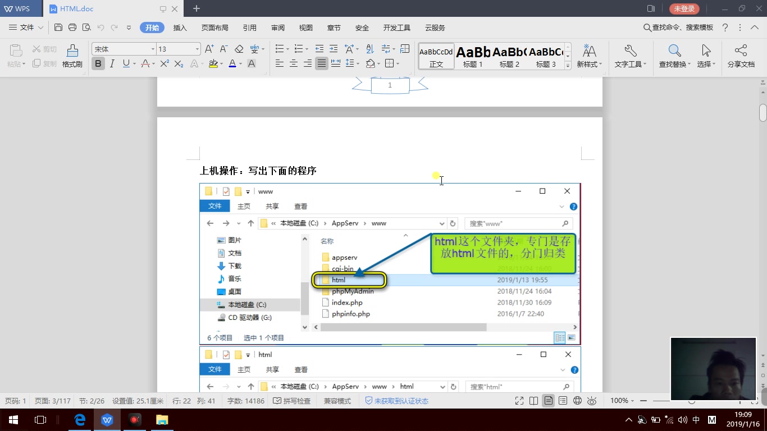Image resolution: width=767 pixels, height=431 pixels.
Task: Decrease font size with A- icon
Action: point(223,49)
